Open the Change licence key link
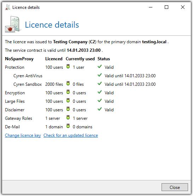Image resolution: width=193 pixels, height=196 pixels. pyautogui.click(x=23, y=135)
